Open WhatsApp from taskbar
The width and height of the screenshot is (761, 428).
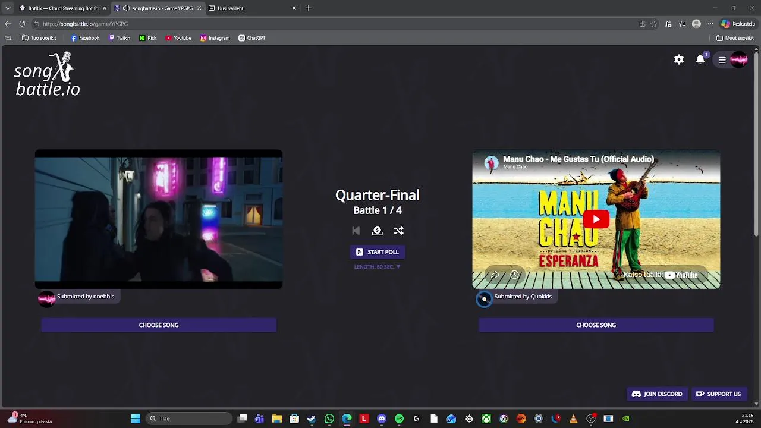tap(329, 418)
